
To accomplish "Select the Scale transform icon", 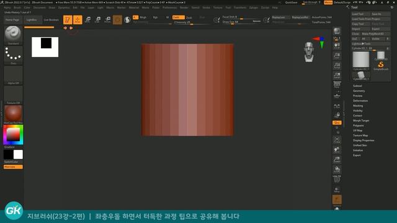I will pos(97,19).
